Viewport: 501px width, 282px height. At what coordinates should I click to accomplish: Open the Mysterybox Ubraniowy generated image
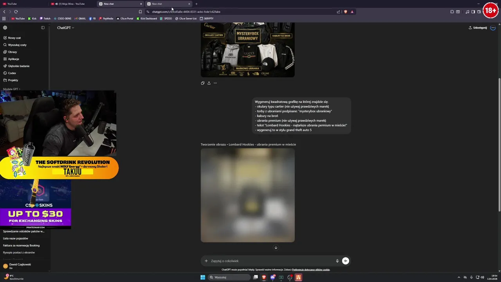coord(248,50)
